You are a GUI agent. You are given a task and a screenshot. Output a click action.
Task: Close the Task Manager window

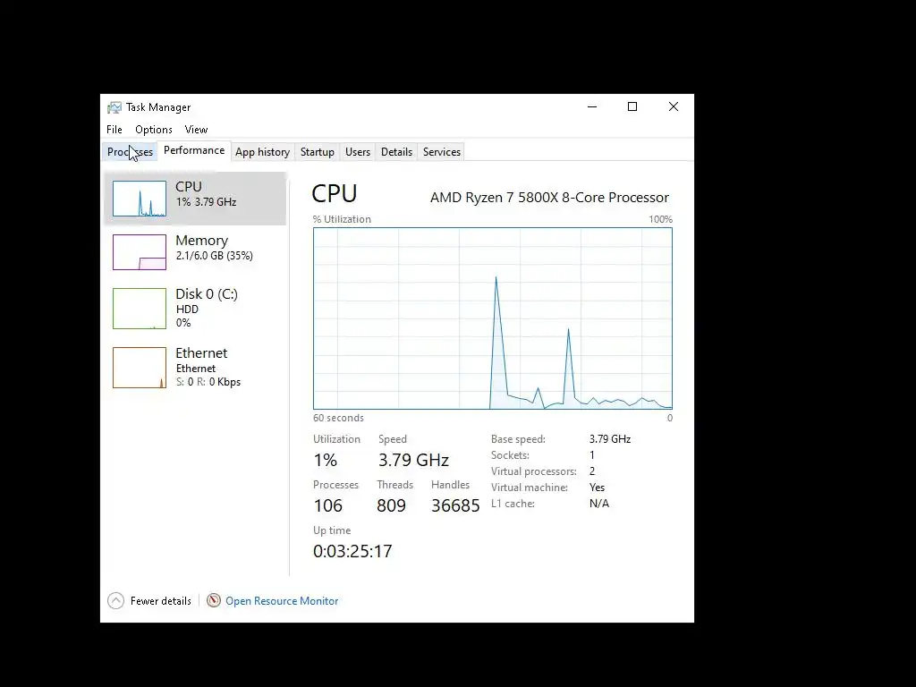[674, 107]
